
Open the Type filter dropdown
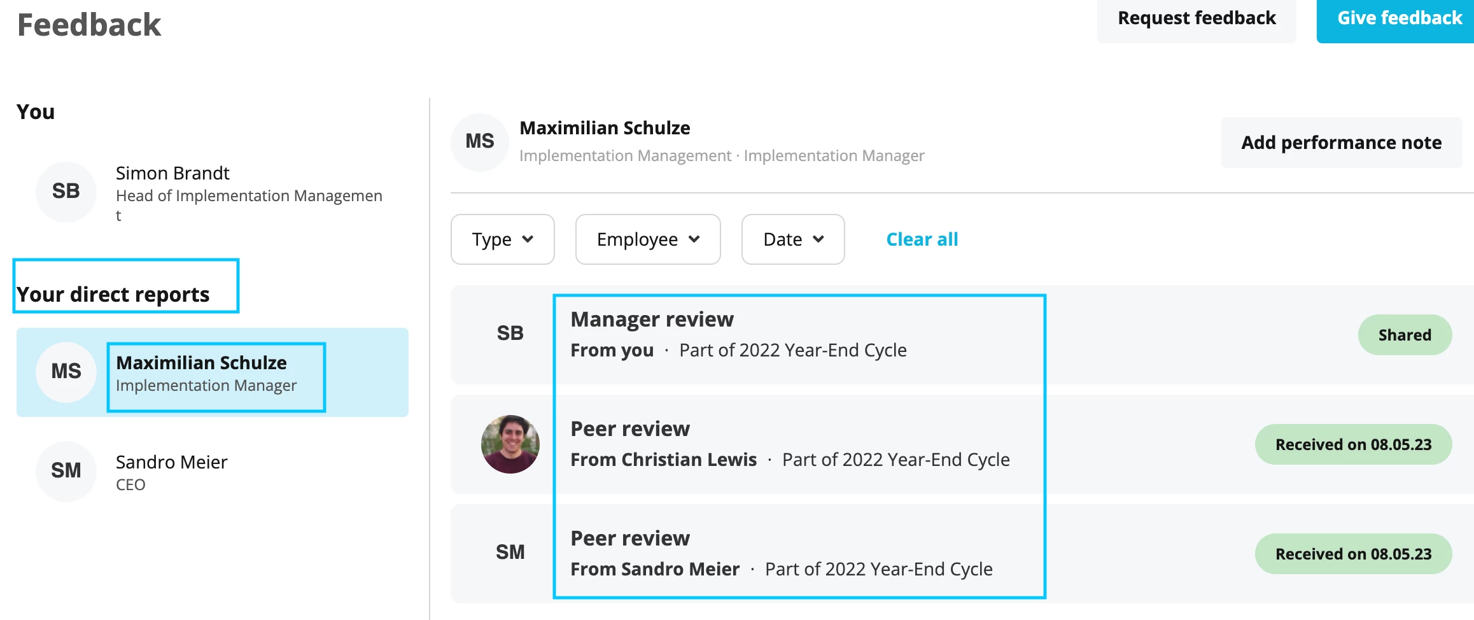pyautogui.click(x=503, y=239)
